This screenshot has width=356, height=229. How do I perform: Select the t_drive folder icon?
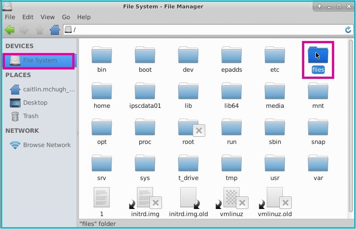point(188,164)
